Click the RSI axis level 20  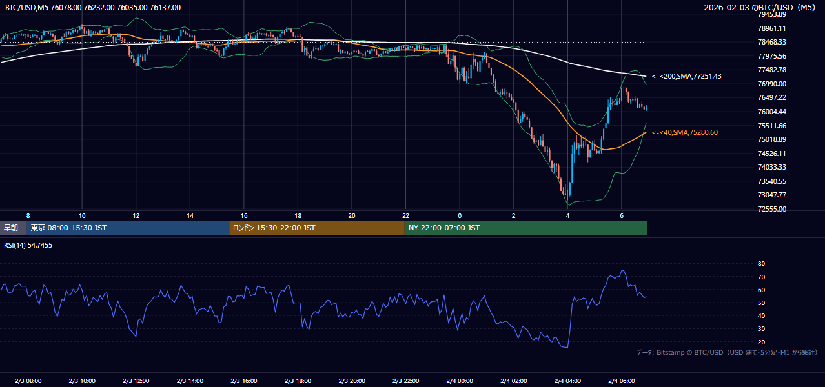pyautogui.click(x=761, y=342)
